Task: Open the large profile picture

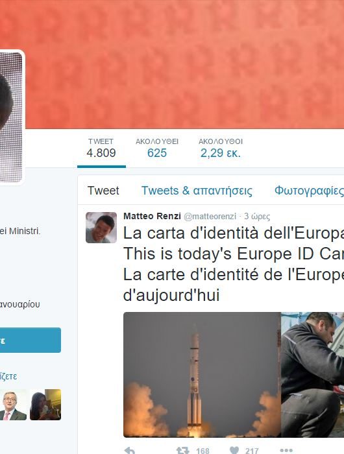Action: (11, 117)
